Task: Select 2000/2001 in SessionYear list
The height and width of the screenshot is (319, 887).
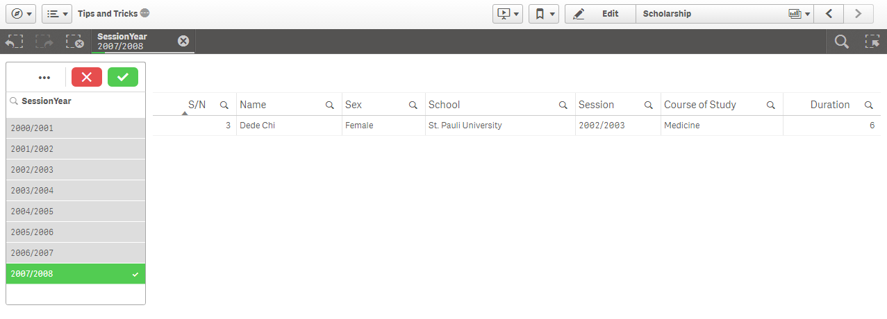Action: (x=76, y=128)
